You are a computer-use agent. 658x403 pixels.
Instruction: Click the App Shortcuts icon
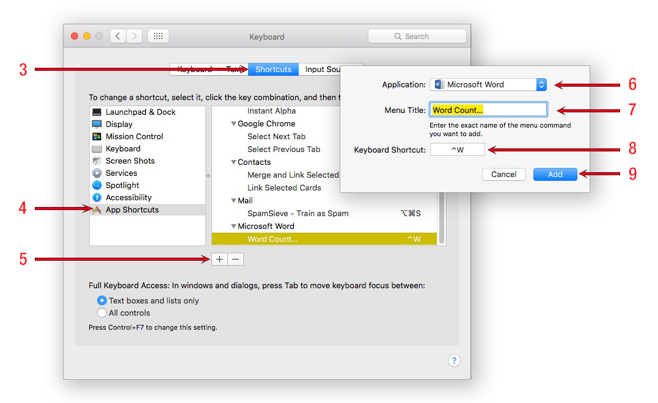(97, 209)
